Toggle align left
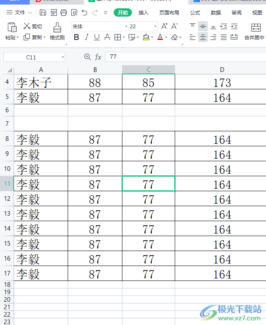 (193, 37)
